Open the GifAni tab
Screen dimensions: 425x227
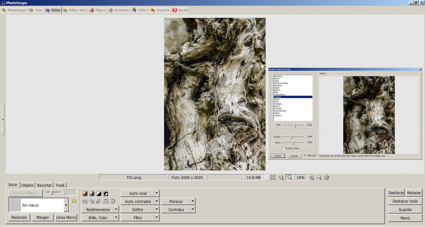pos(140,10)
